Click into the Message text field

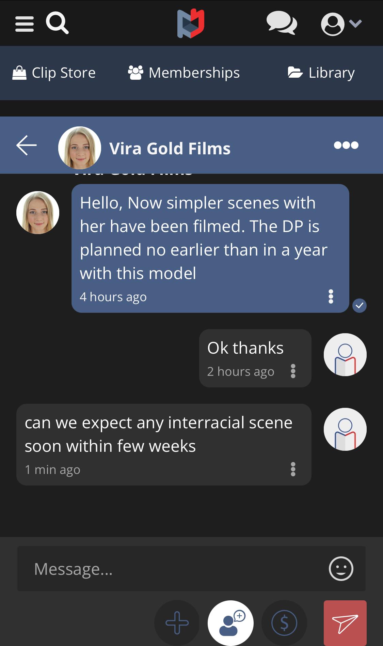coord(170,569)
